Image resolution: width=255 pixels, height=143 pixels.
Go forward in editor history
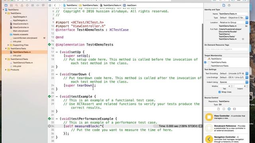(59, 5)
